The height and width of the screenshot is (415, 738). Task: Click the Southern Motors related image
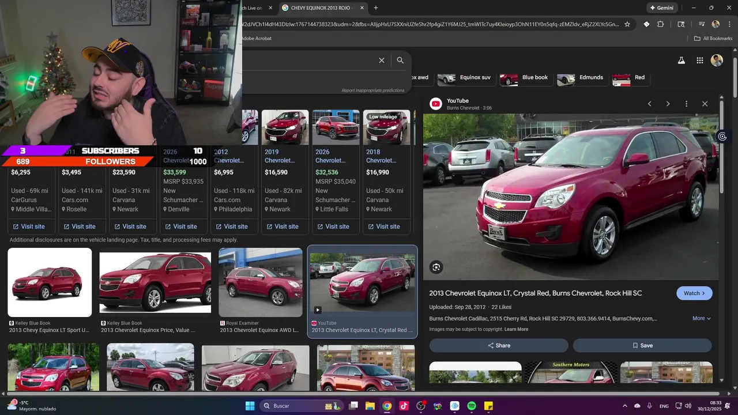571,372
